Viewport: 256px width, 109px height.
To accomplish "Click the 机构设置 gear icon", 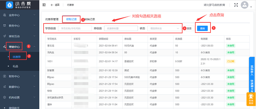I will 5,97.
